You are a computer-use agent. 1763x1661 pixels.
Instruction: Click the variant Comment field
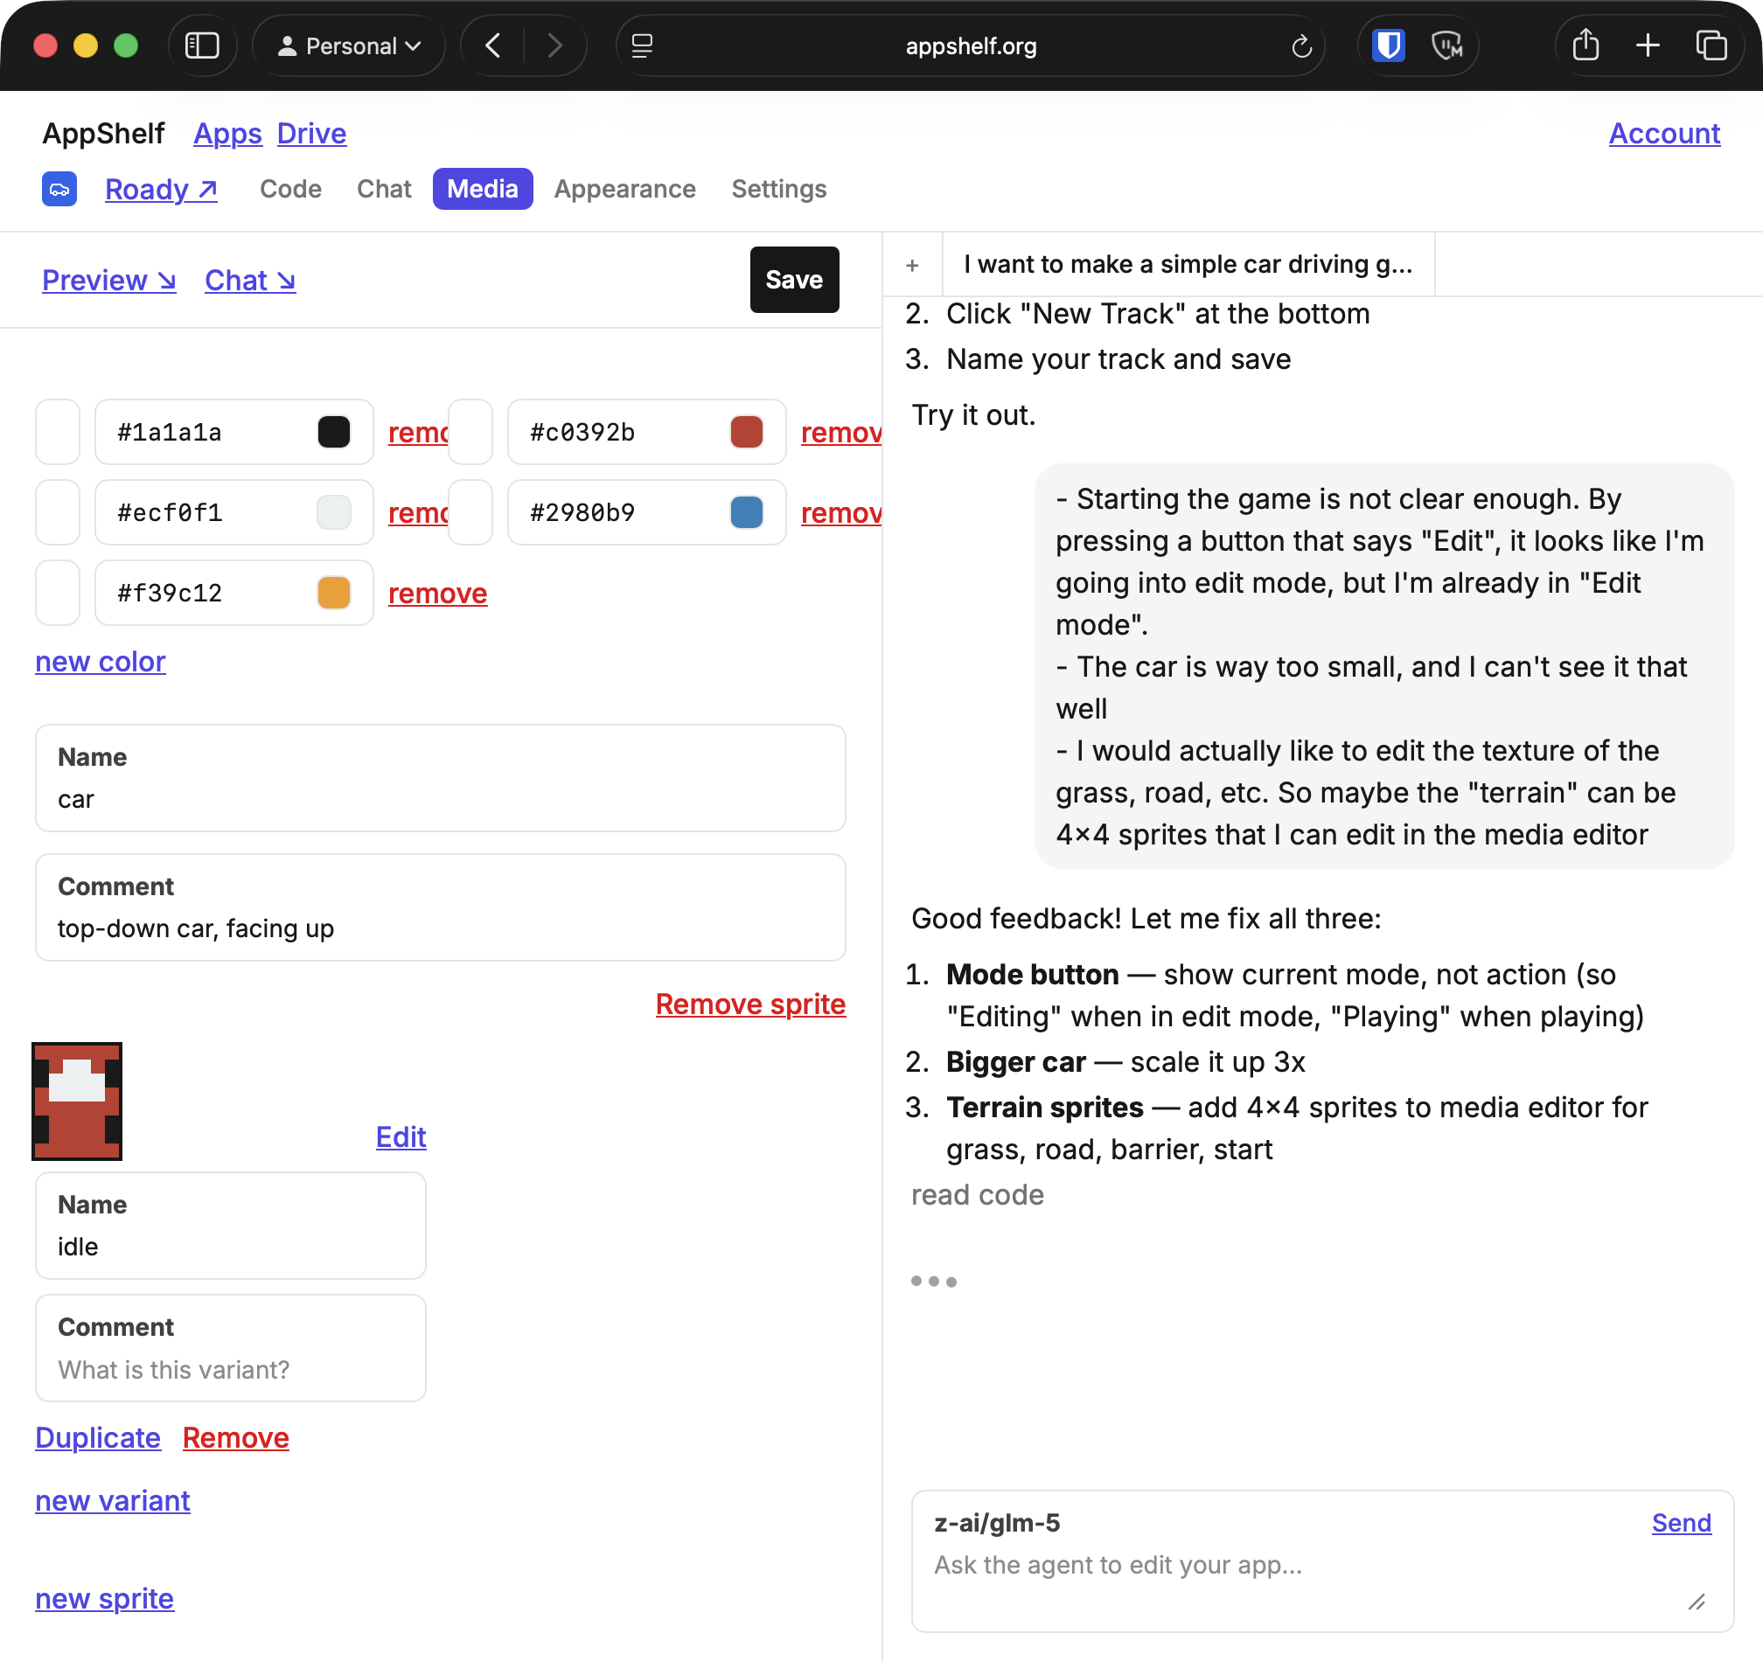(231, 1348)
